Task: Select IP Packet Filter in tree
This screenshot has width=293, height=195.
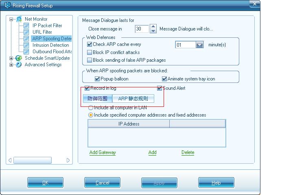Action: pyautogui.click(x=47, y=26)
